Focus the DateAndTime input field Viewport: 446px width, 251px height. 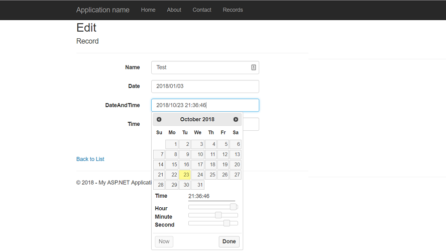pyautogui.click(x=205, y=105)
